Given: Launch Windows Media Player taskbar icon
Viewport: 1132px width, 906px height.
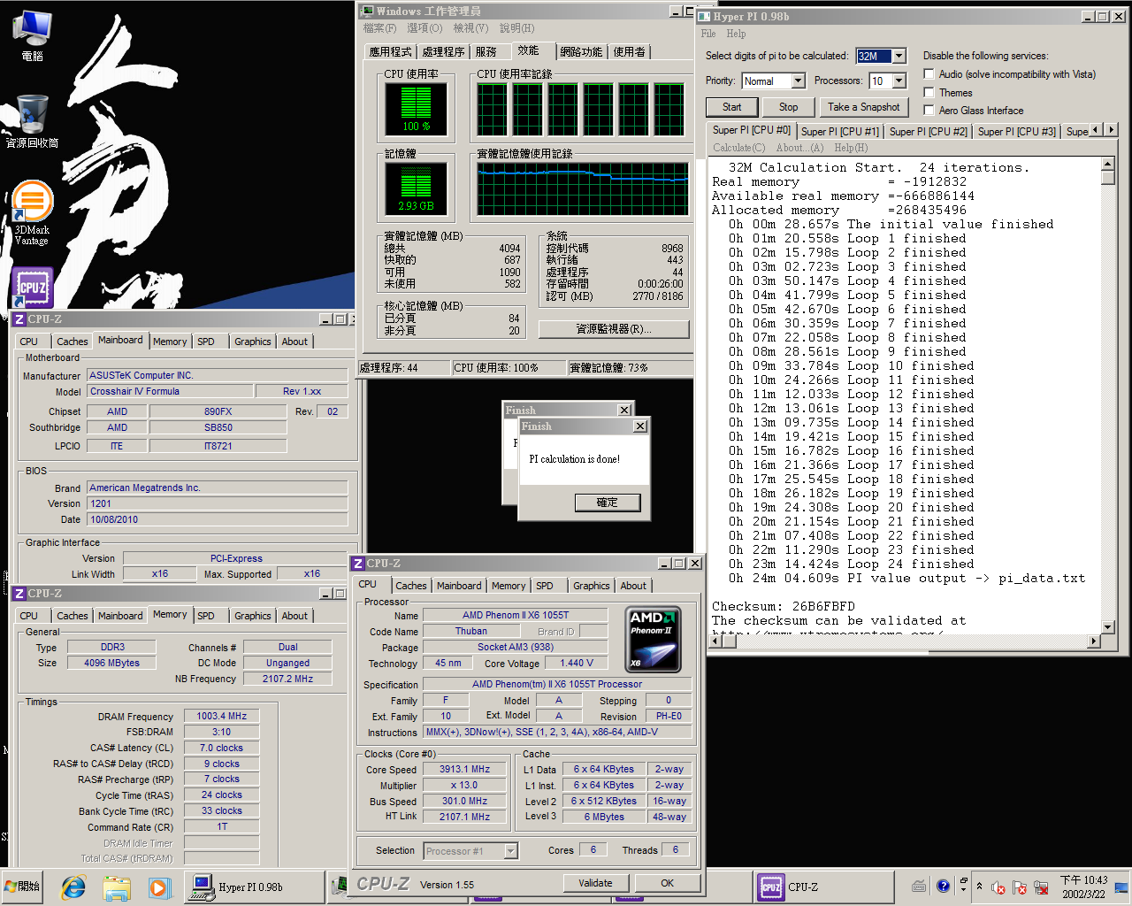Looking at the screenshot, I should pyautogui.click(x=158, y=887).
